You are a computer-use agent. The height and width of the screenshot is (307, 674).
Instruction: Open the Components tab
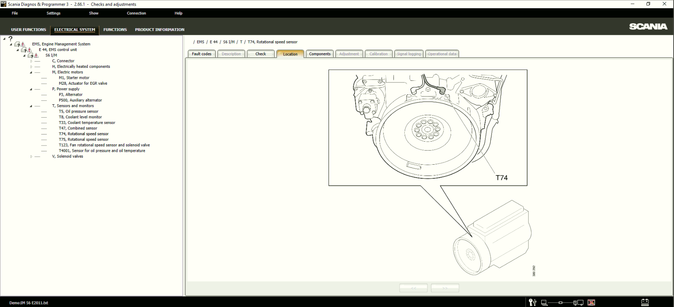(320, 54)
